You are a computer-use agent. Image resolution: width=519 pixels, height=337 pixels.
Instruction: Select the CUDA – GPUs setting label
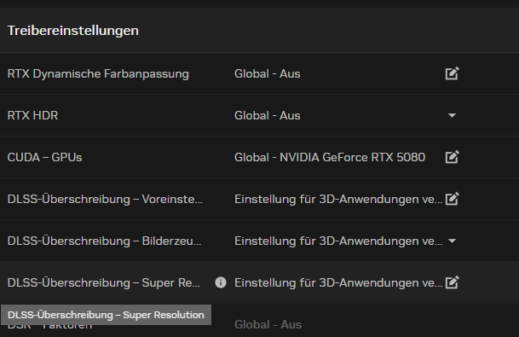44,157
